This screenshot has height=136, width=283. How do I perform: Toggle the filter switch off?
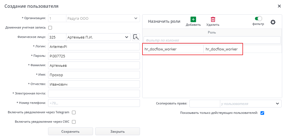tap(258, 19)
